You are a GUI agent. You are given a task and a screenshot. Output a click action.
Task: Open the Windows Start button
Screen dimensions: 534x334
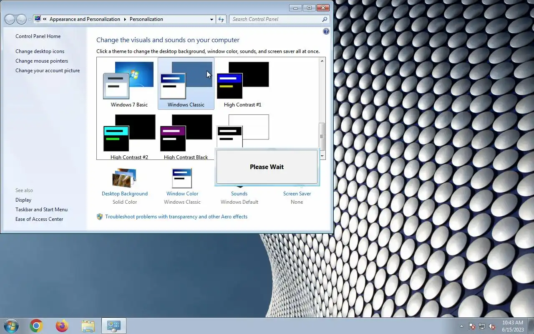coord(11,326)
